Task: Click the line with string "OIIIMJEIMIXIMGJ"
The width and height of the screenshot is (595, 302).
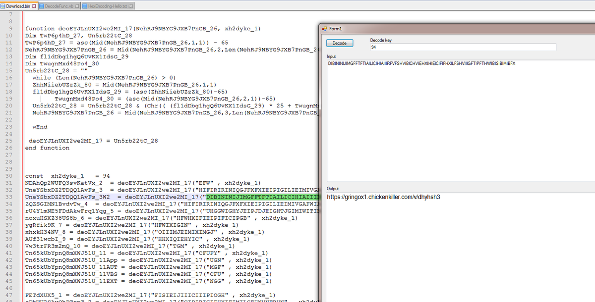Action: coord(144,231)
